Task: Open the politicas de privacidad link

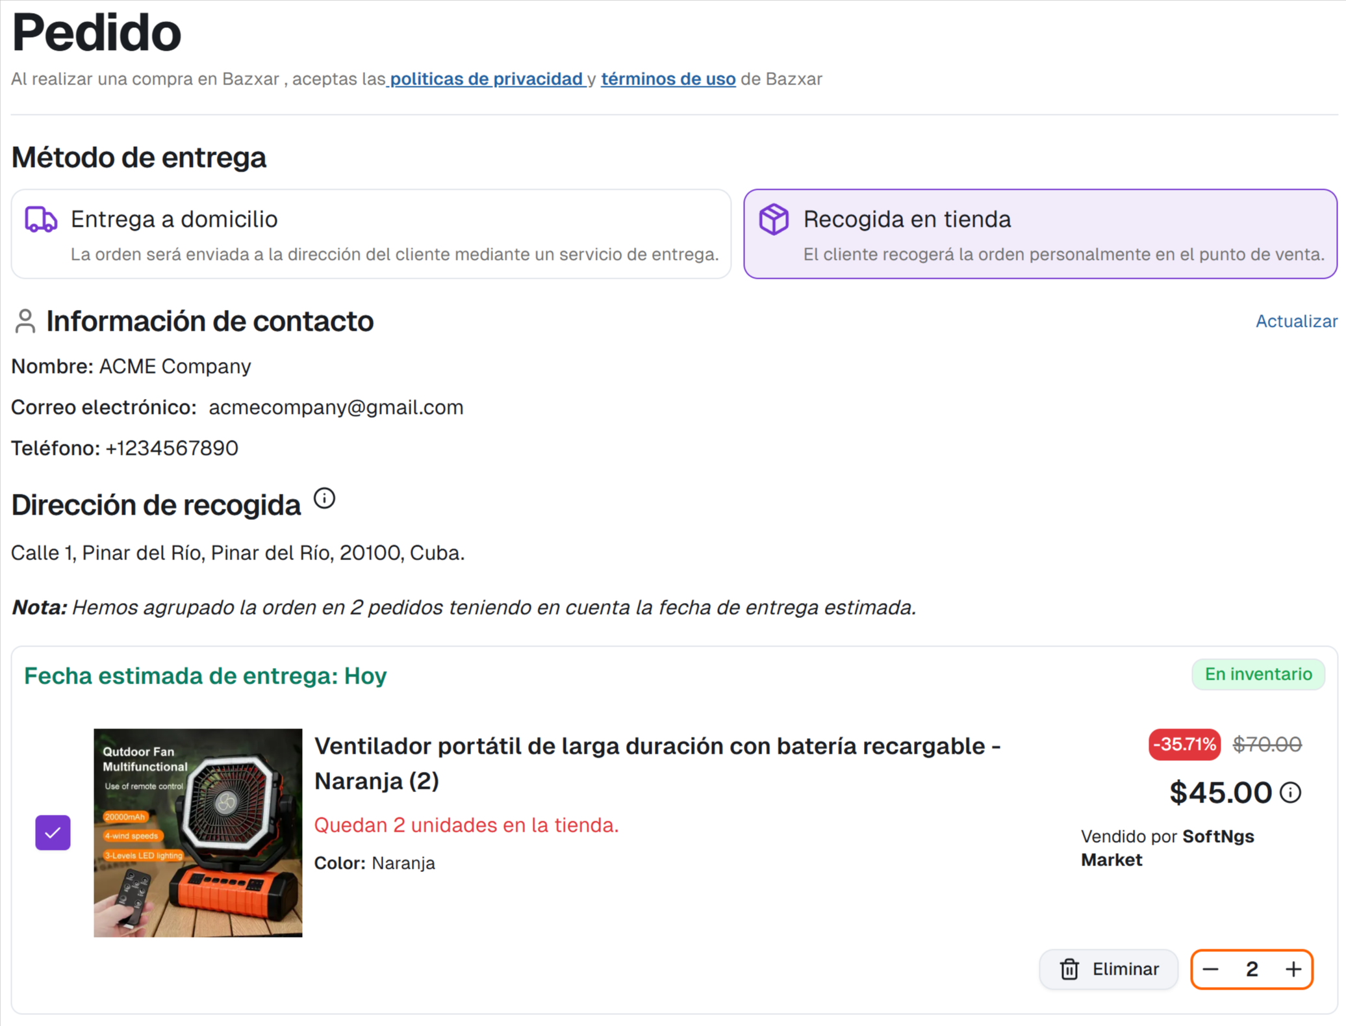Action: point(486,79)
